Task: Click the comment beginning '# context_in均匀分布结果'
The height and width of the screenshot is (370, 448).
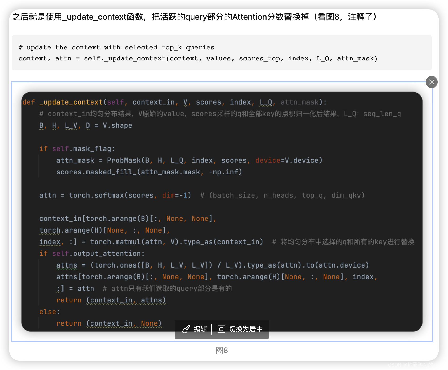Action: click(220, 114)
